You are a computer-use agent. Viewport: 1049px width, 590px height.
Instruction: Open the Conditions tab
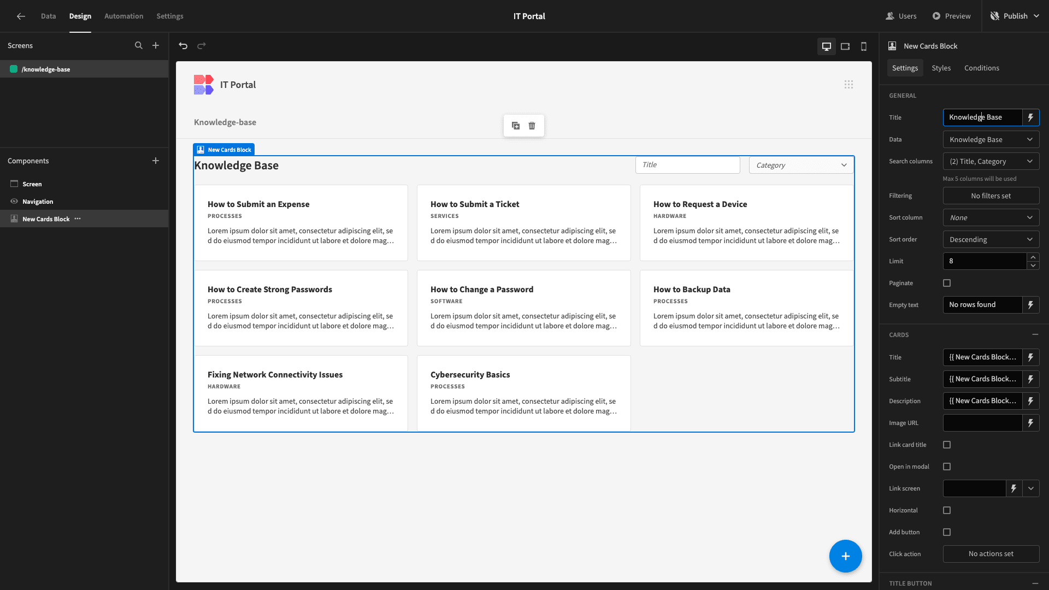(981, 68)
